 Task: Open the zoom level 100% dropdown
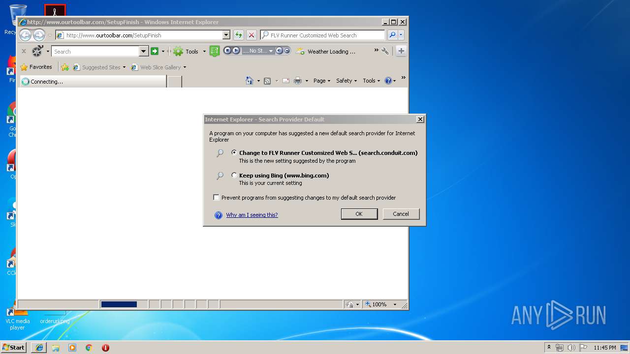[395, 304]
